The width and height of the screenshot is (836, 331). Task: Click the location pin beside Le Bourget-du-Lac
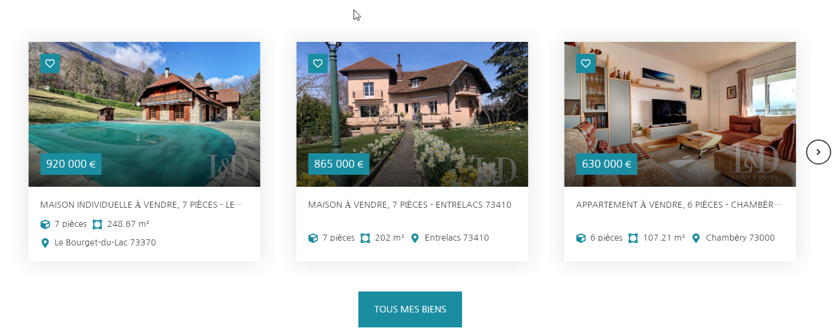[x=45, y=243]
